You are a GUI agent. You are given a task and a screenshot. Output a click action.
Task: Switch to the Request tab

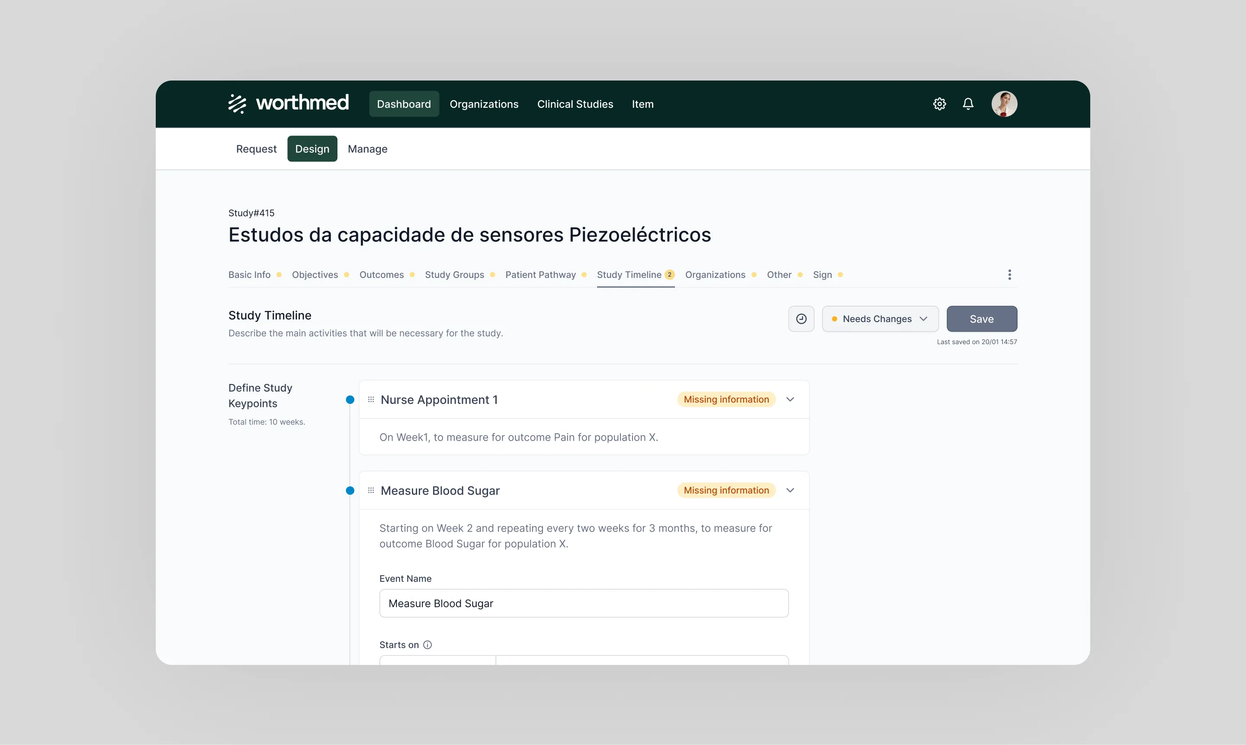pos(256,148)
